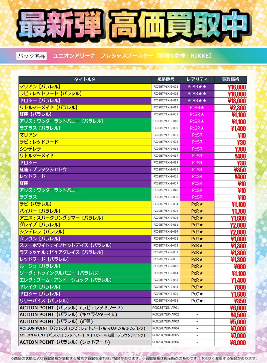Screen dimensions: 267x363
Task: Select the ラピ:レッドフード【パラレル】 title cell
Action: coord(85,94)
